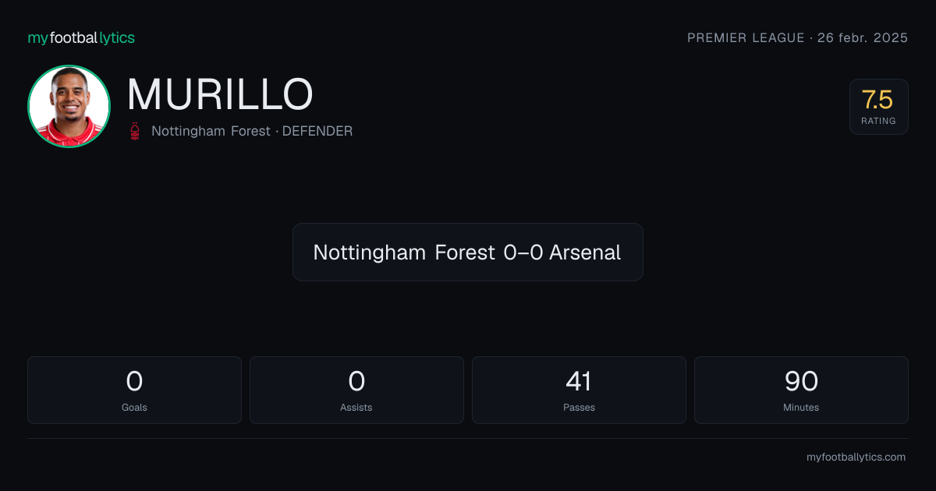Select the Goals stat card
This screenshot has height=491, width=936.
pos(134,390)
